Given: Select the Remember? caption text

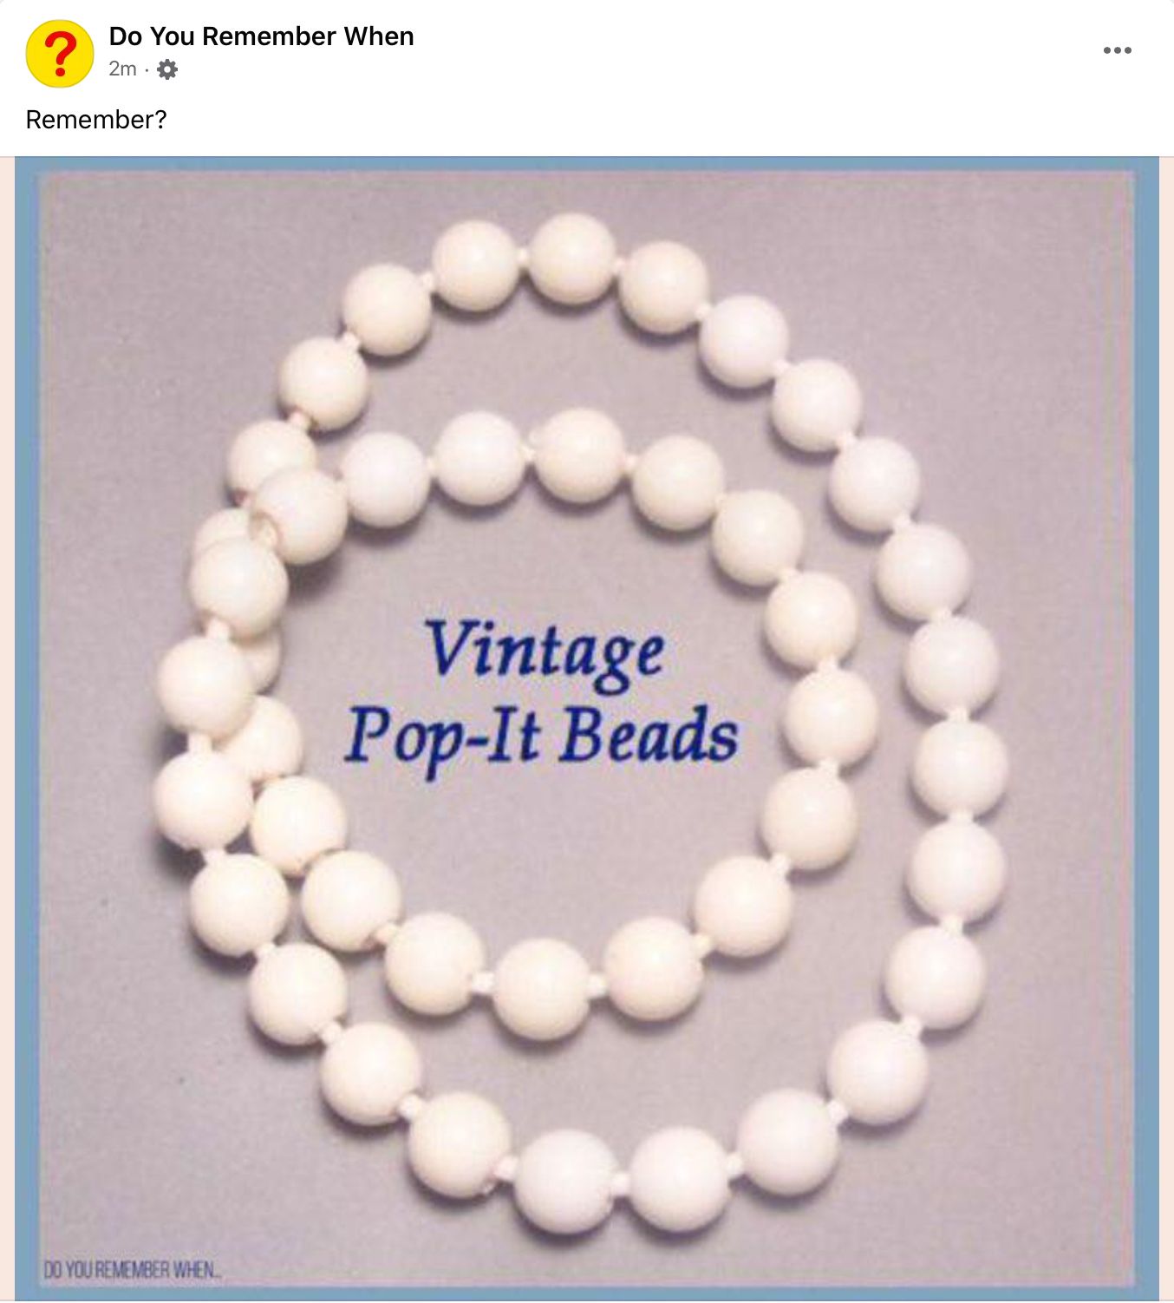Looking at the screenshot, I should (x=95, y=120).
